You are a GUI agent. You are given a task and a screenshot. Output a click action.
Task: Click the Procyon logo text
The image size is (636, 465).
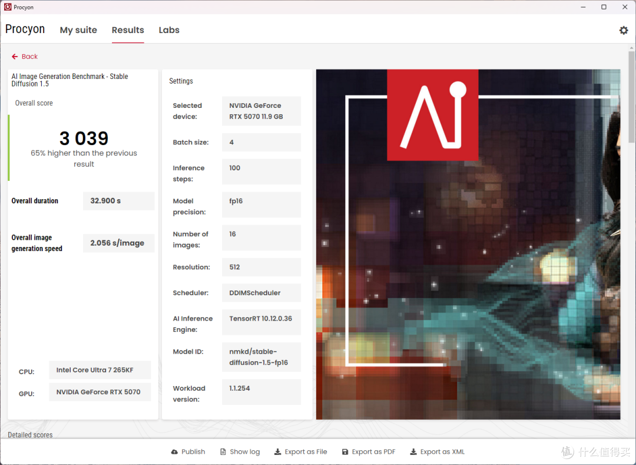click(25, 29)
